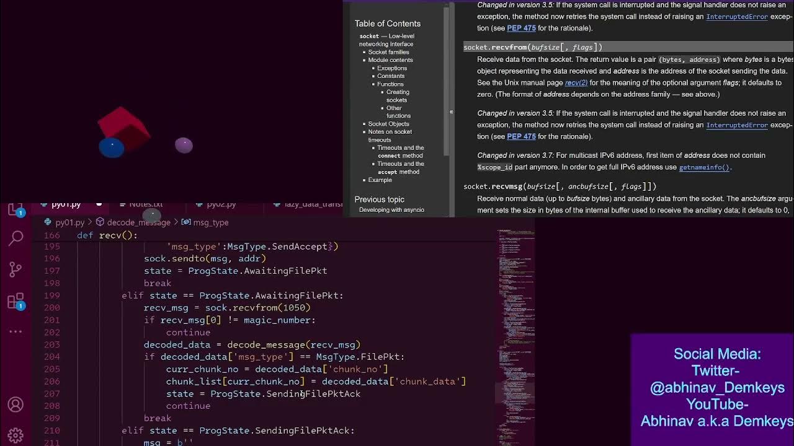This screenshot has height=446, width=794.
Task: Follow PEP 475 link above version 3.7 note
Action: pyautogui.click(x=521, y=136)
